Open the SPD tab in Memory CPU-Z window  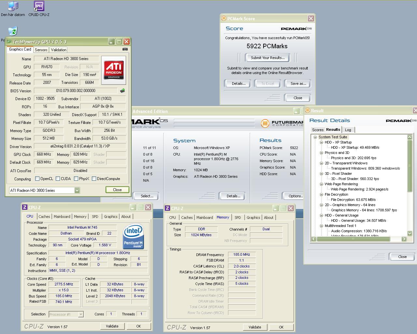point(238,218)
